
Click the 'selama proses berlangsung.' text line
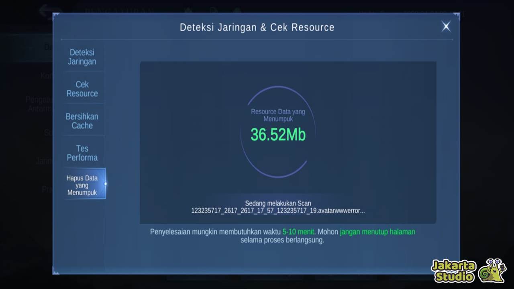pyautogui.click(x=282, y=240)
